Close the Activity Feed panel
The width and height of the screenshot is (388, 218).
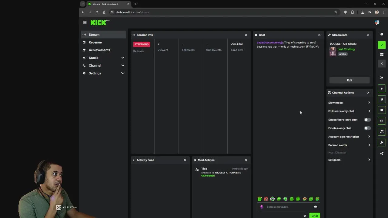pos(185,160)
